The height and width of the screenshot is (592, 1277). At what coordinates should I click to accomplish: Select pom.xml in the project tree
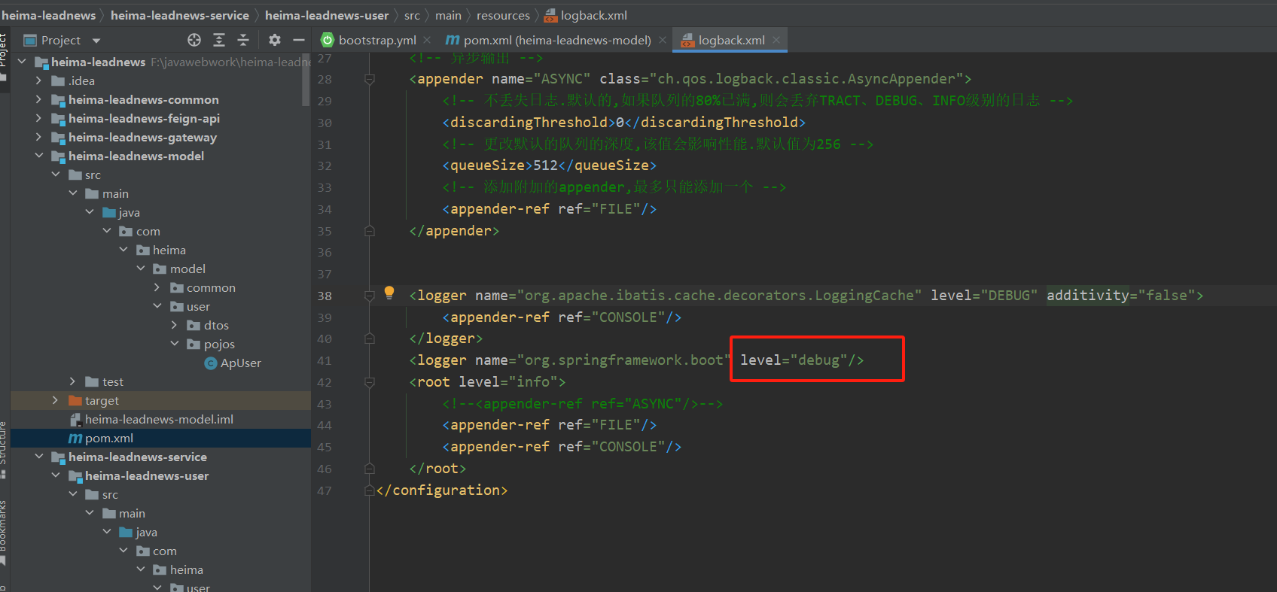(x=109, y=438)
